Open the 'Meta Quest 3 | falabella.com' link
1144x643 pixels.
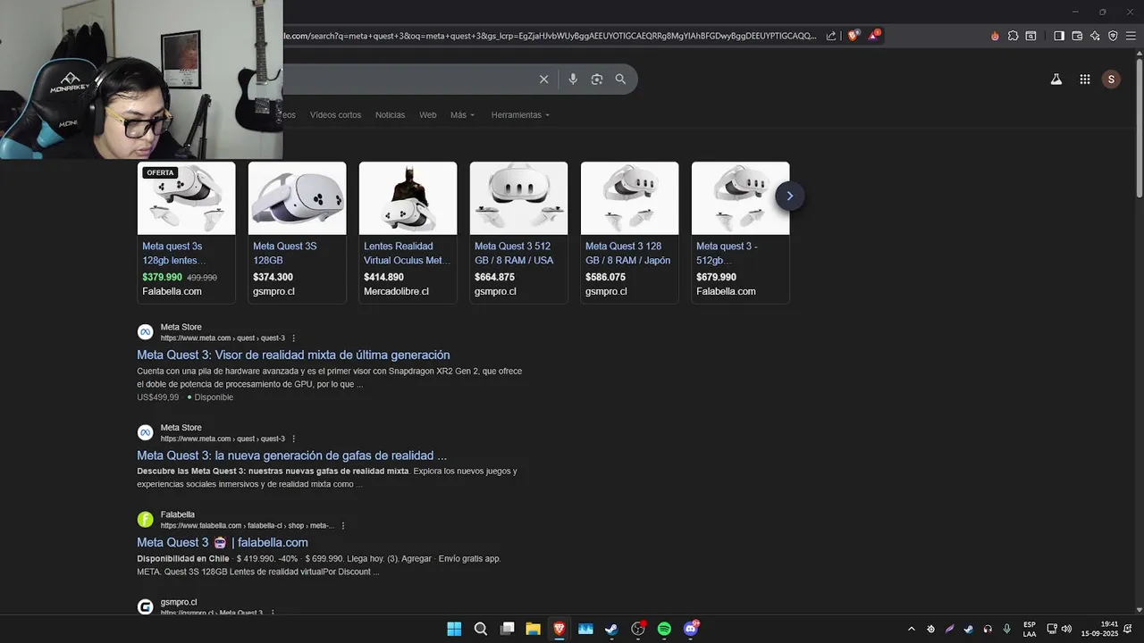pyautogui.click(x=223, y=542)
